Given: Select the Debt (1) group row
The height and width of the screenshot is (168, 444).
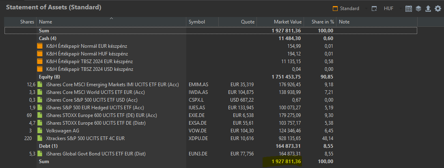Looking at the screenshot, I should (211, 146).
